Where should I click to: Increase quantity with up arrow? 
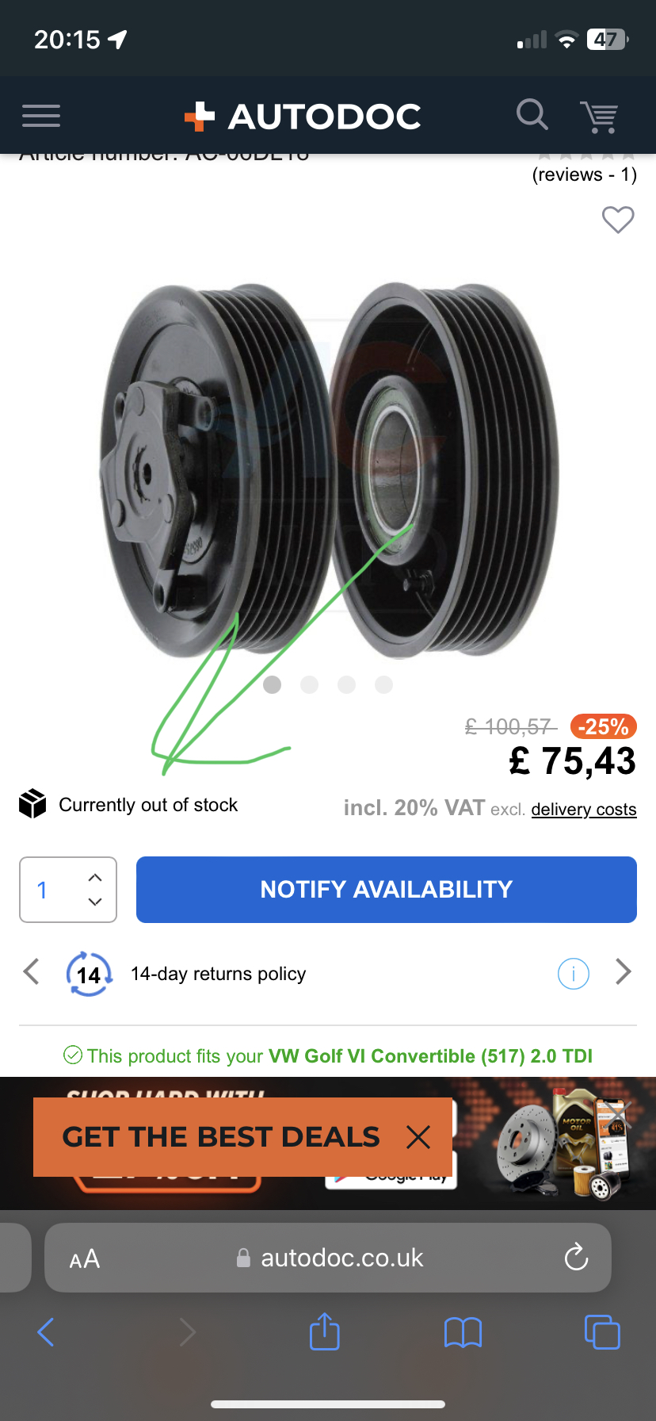95,878
